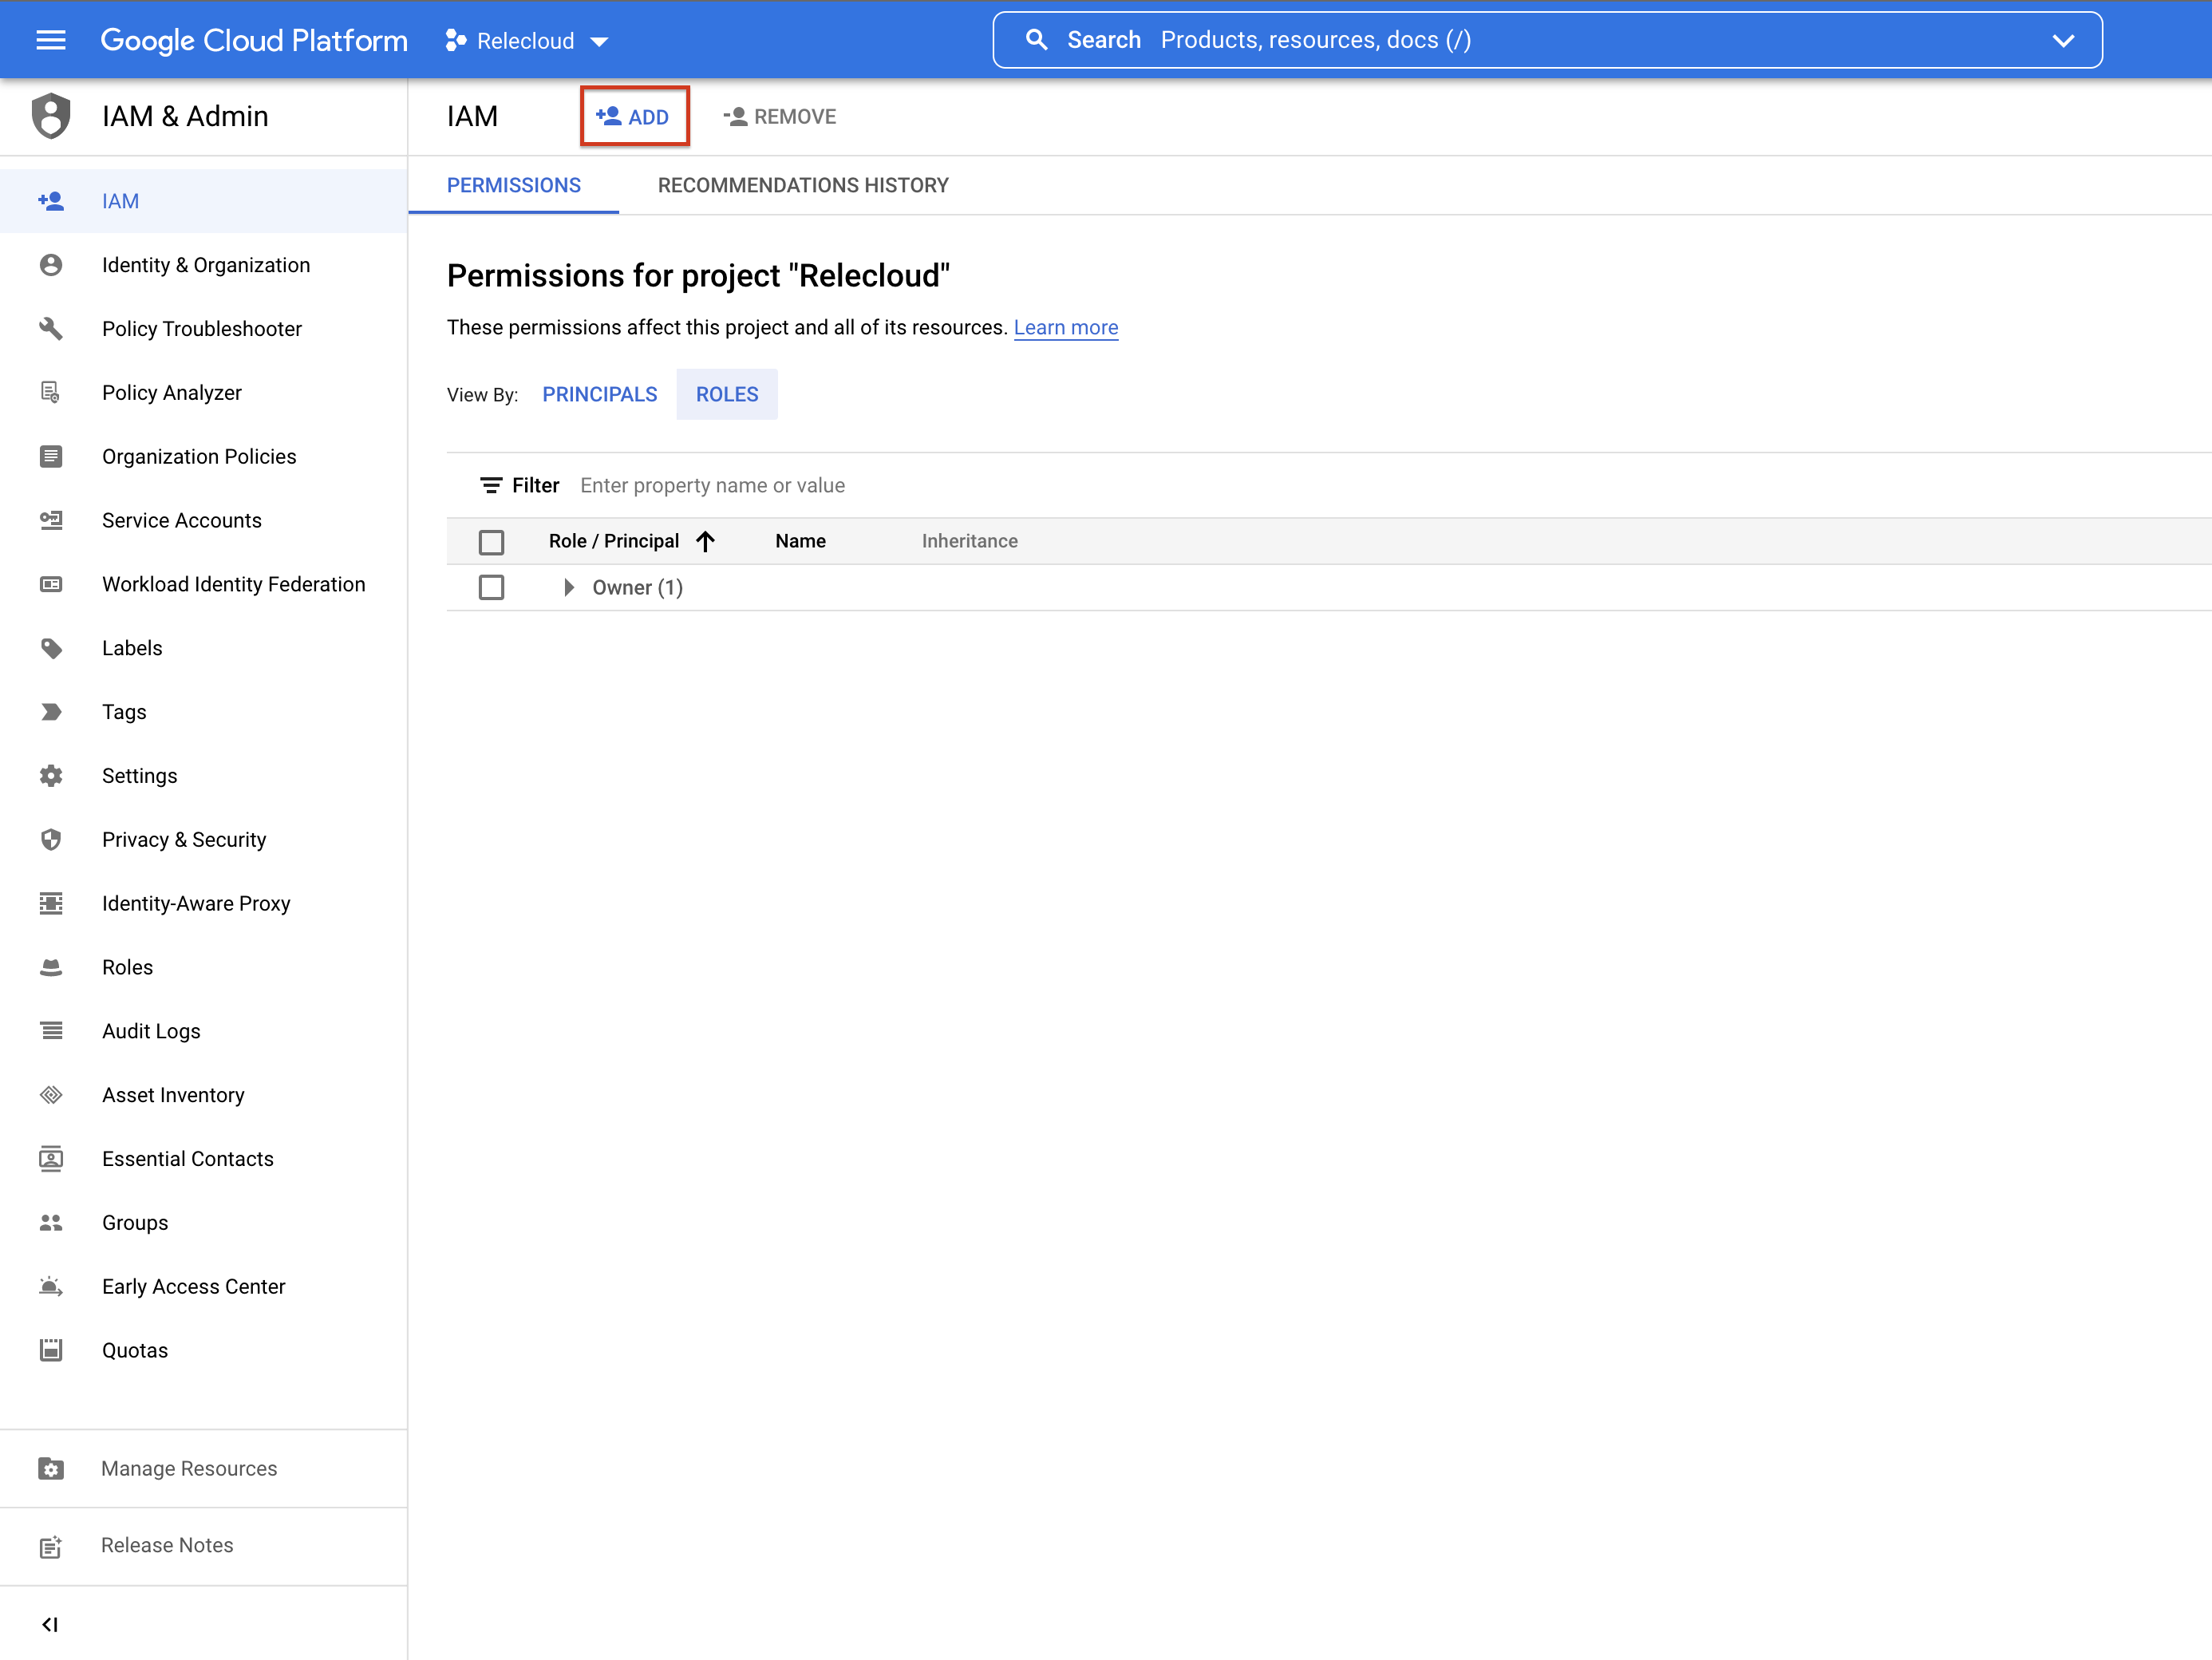The width and height of the screenshot is (2212, 1660).
Task: Click the Inheritance column header
Action: click(x=969, y=542)
